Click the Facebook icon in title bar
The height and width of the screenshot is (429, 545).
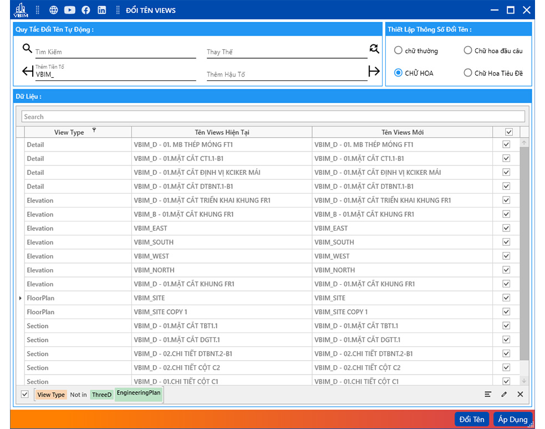point(86,10)
